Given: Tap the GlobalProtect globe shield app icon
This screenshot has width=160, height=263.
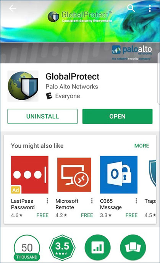Looking at the screenshot, I should (23, 86).
